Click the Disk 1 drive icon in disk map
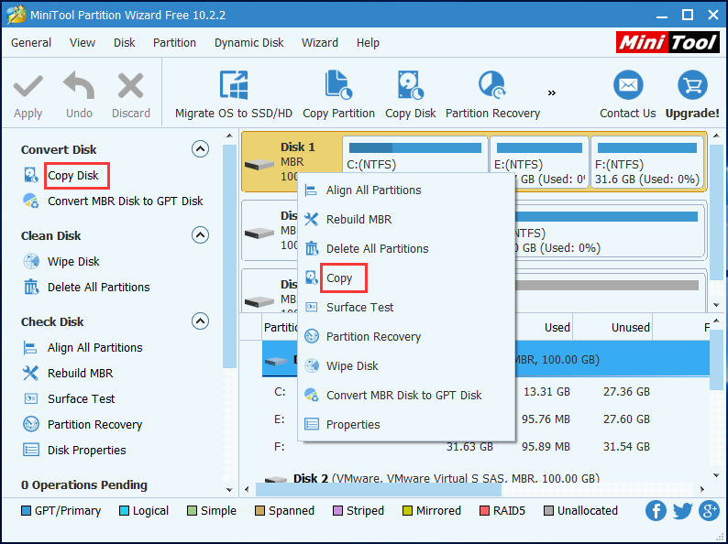 (x=259, y=165)
